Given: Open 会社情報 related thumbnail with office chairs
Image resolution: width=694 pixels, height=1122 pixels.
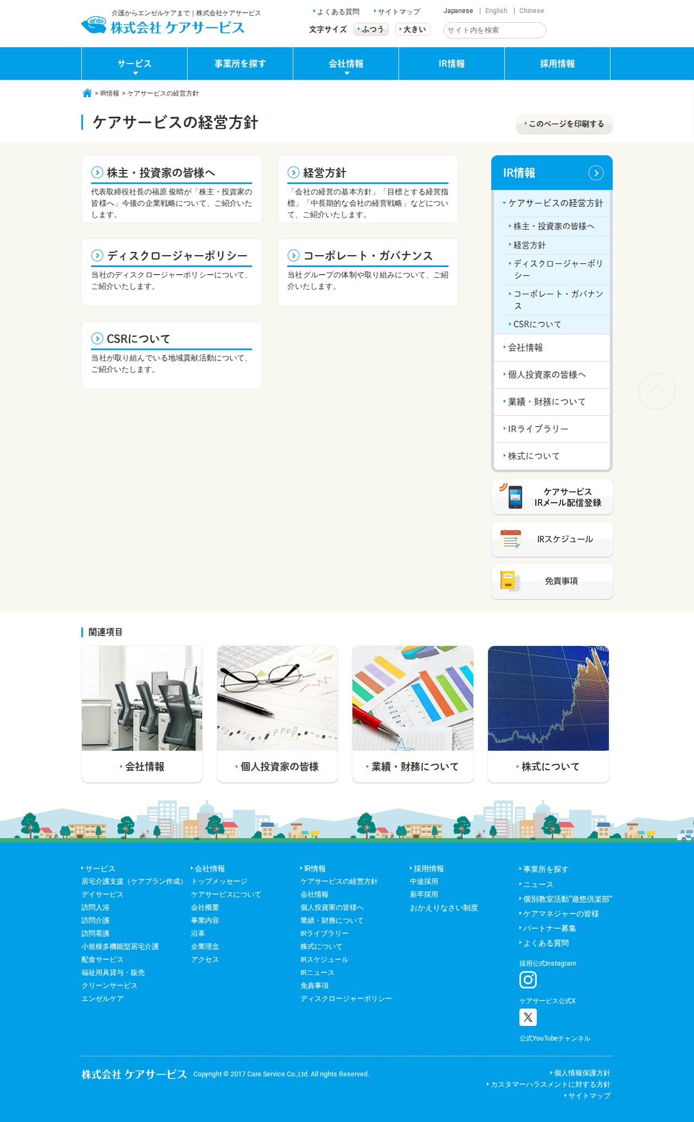Looking at the screenshot, I should click(142, 714).
